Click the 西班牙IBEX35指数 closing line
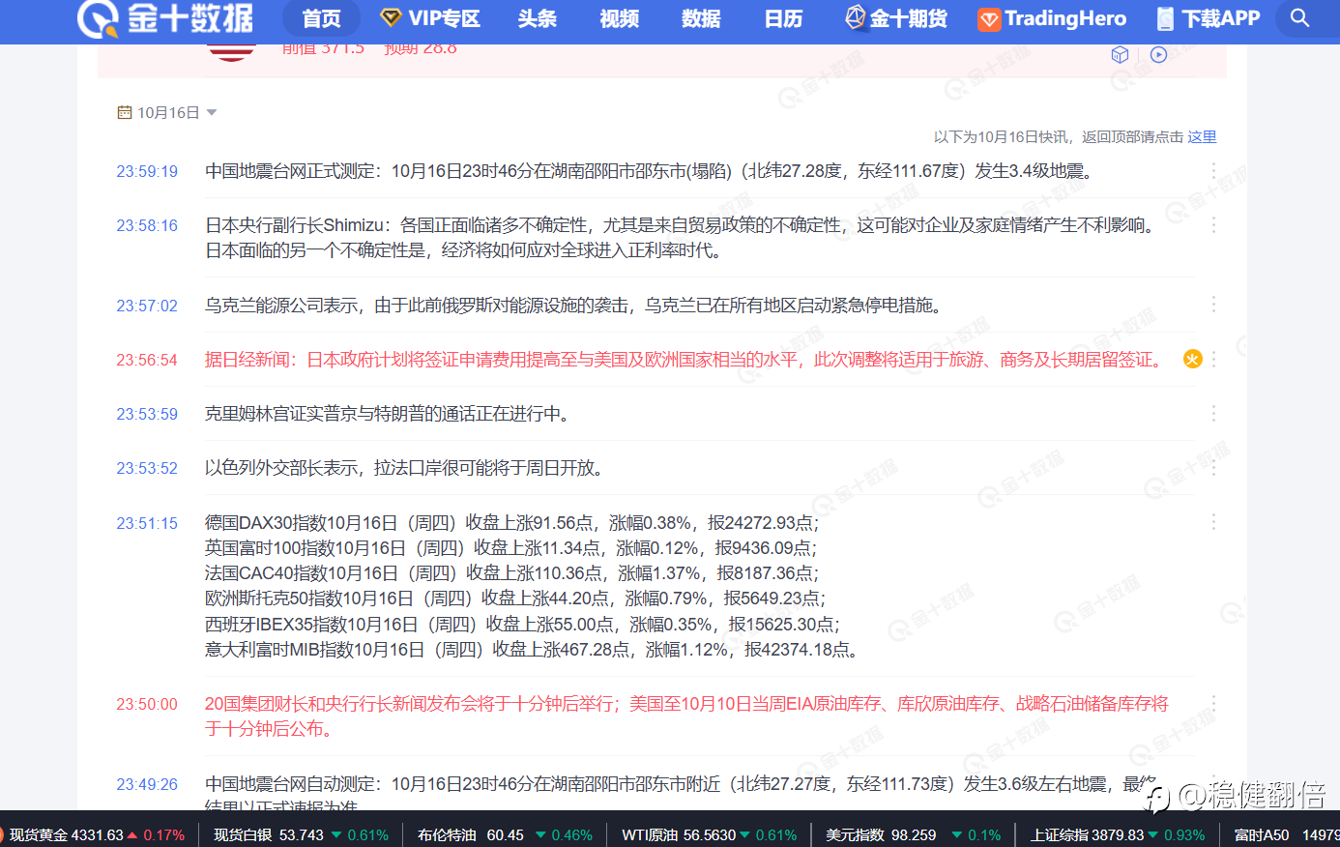The height and width of the screenshot is (847, 1340). (x=523, y=625)
